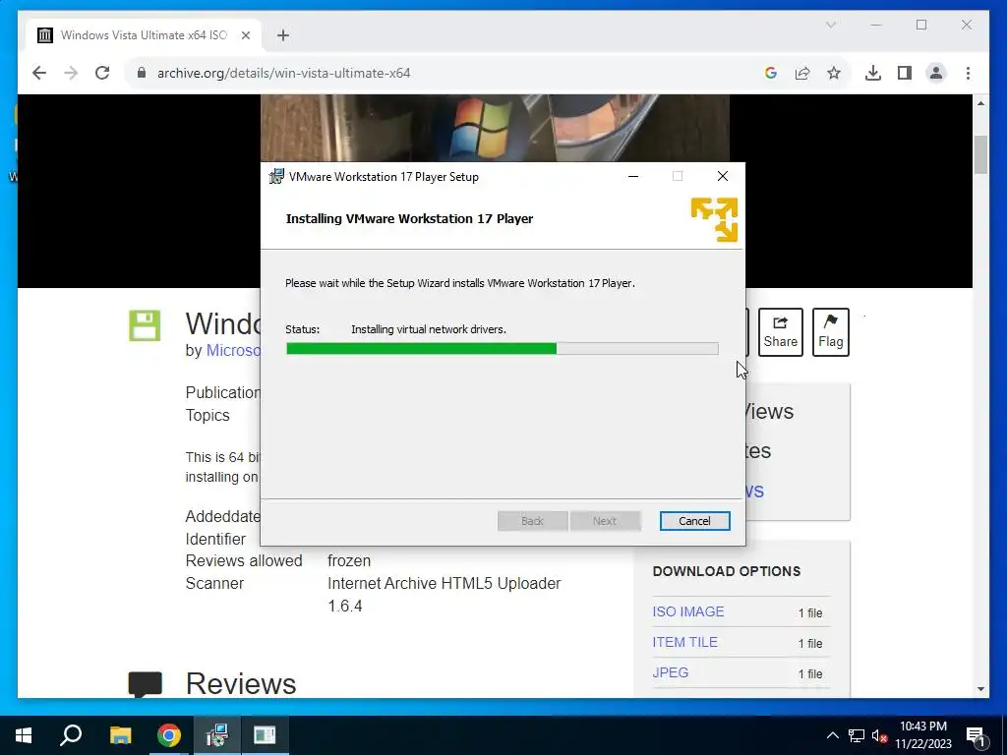Screen dimensions: 1007x755
Task: Open the taskbar clock and date
Action: (x=923, y=735)
